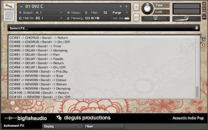Select row CC#91 DELAY Send Pan
208x130 pixels.
(34, 55)
